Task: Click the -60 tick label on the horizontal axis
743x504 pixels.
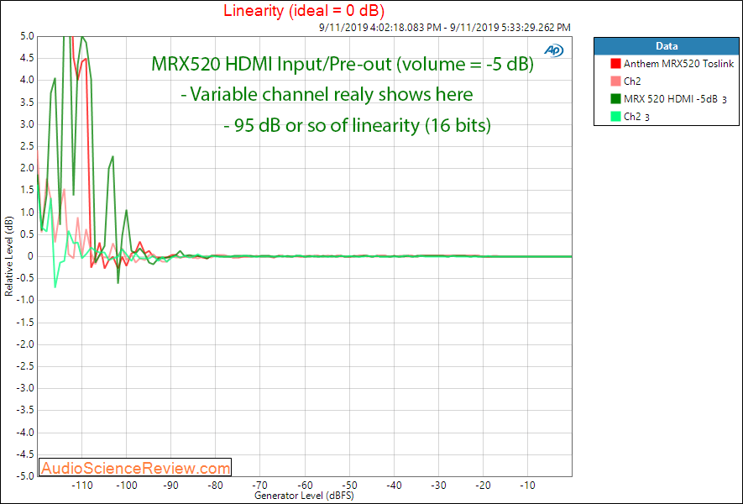Action: point(305,486)
